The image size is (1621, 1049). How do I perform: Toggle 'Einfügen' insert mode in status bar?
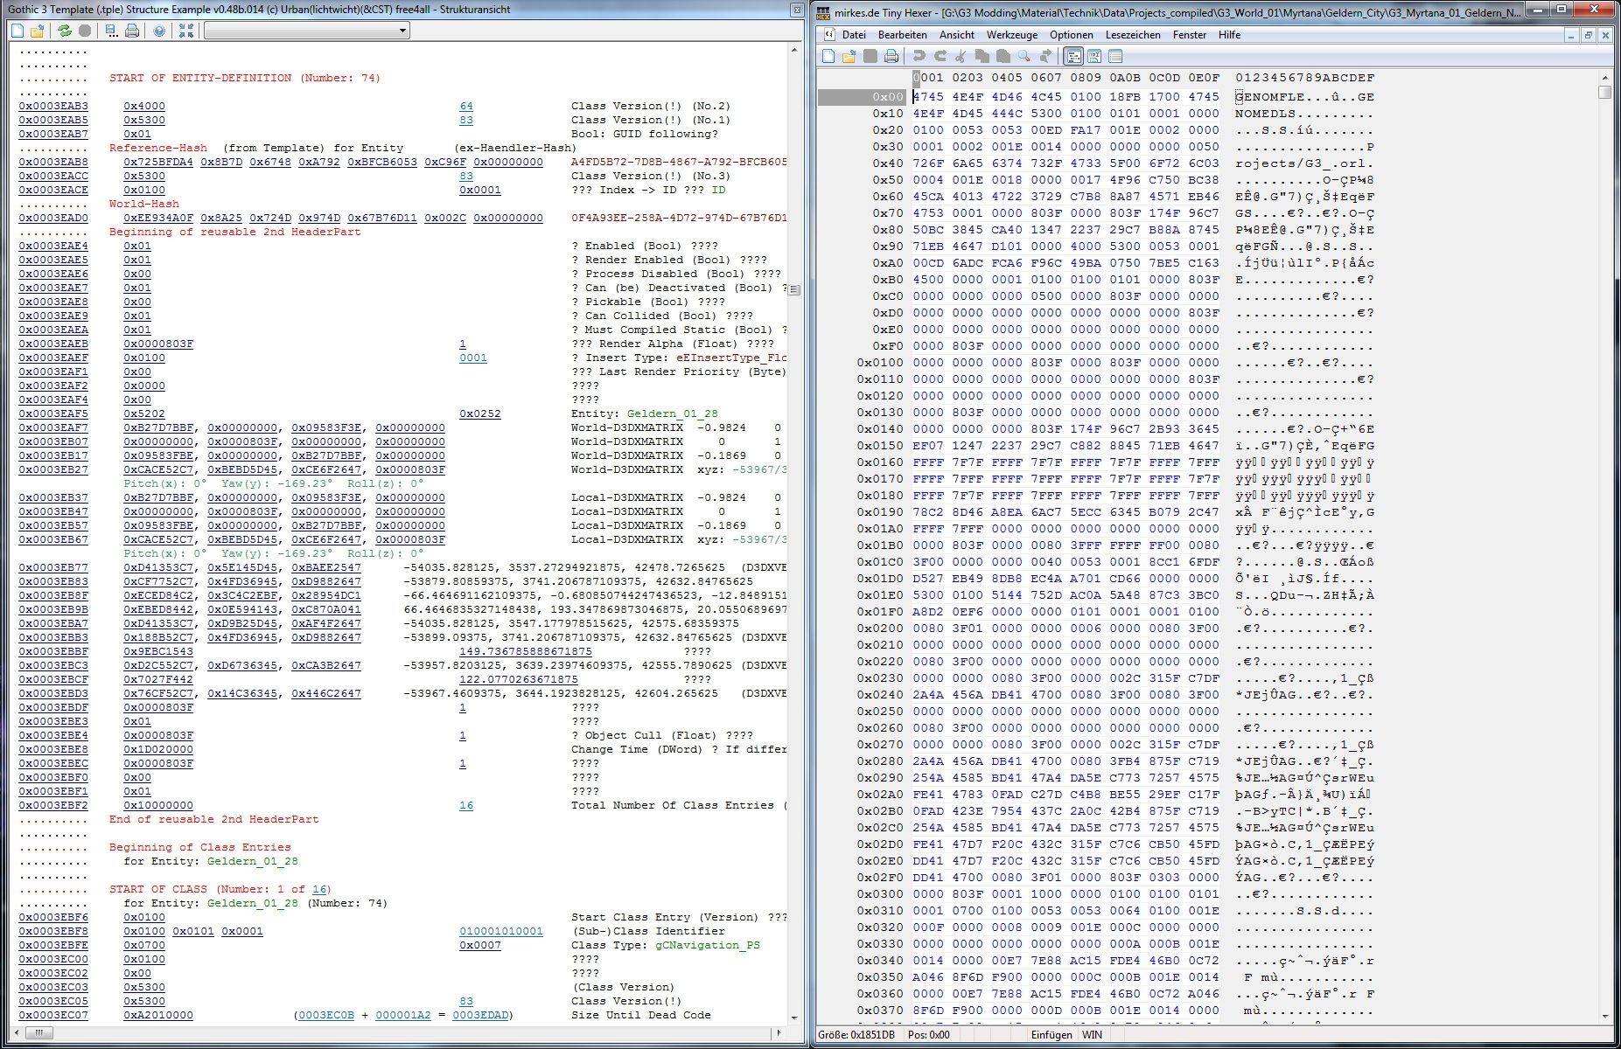click(x=1051, y=1035)
